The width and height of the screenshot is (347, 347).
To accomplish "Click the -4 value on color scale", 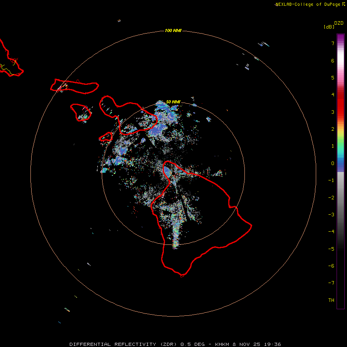I will pos(331,232).
